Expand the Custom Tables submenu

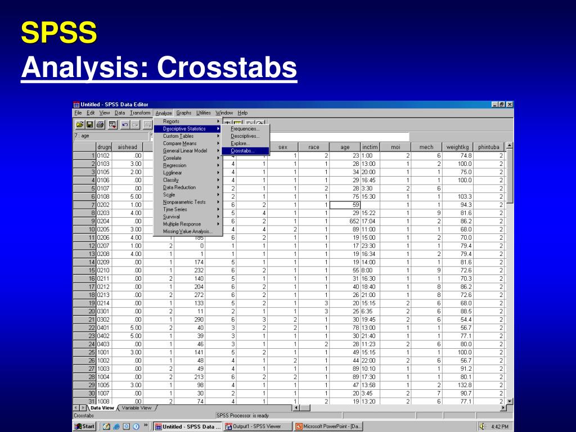[188, 136]
